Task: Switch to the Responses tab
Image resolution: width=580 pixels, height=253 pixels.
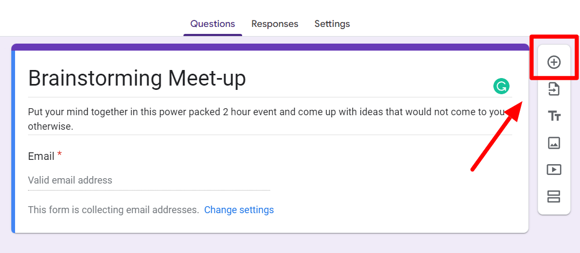Action: (x=274, y=24)
